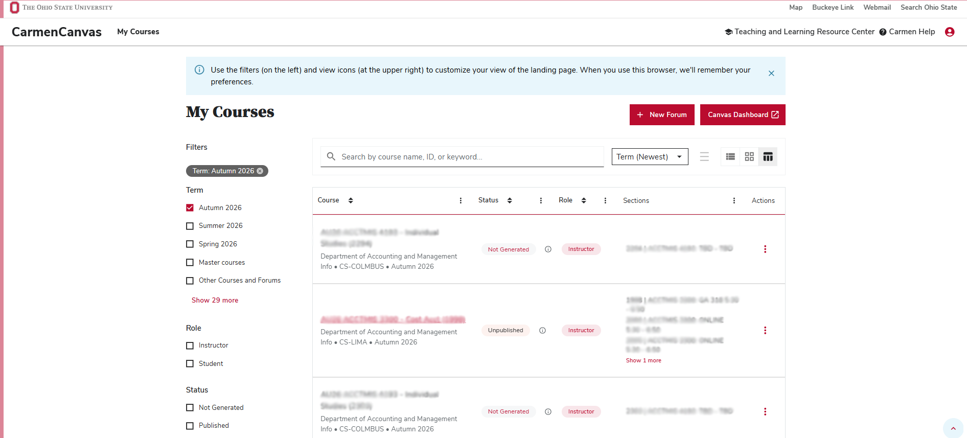Click the New Forum button

pyautogui.click(x=662, y=114)
